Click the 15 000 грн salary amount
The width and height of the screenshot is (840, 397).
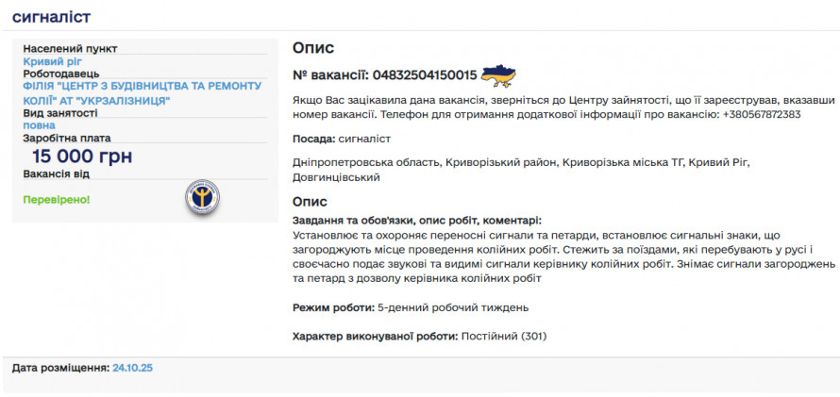(x=82, y=157)
